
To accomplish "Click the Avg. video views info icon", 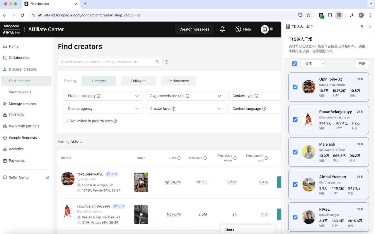I will [x=235, y=158].
